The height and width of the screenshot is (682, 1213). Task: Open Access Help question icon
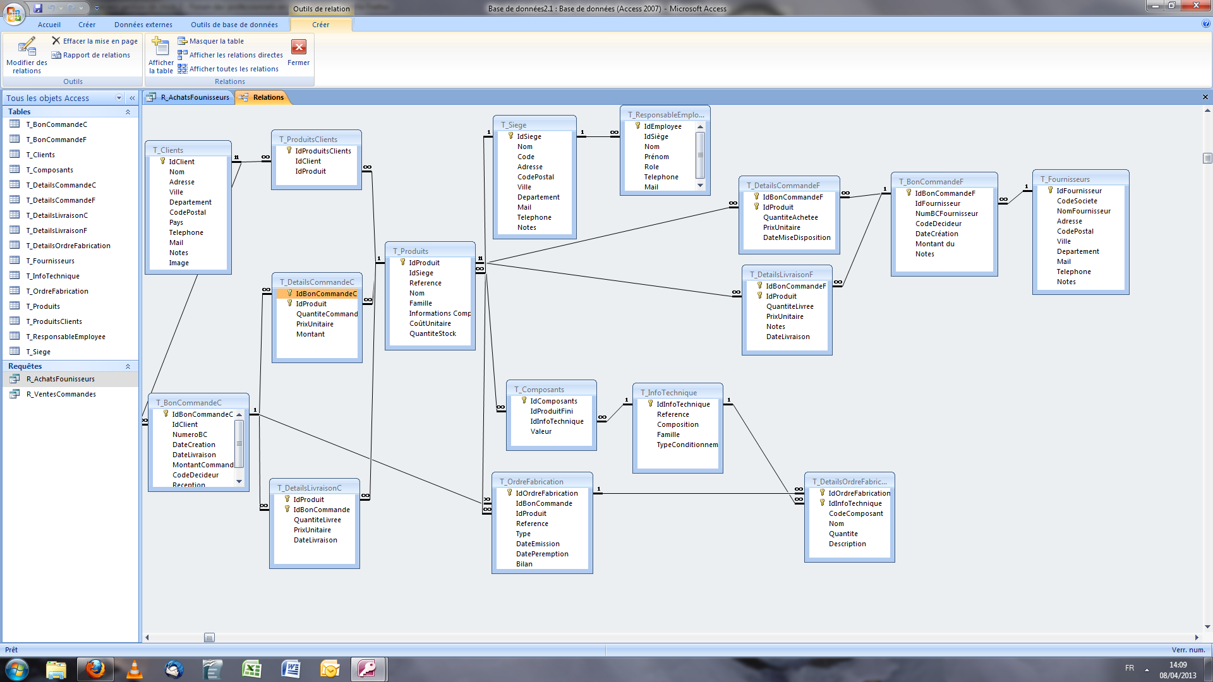1206,24
